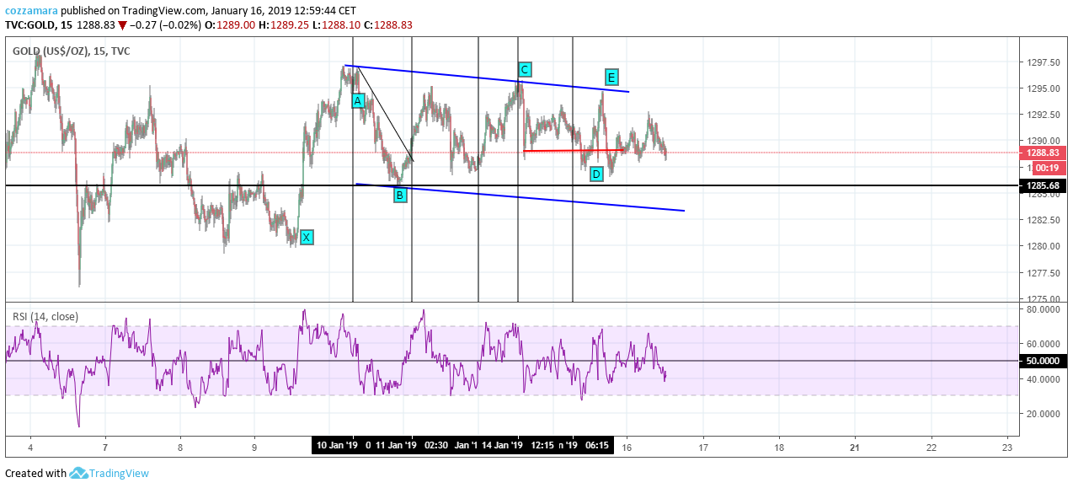1073x488 pixels.
Task: Click the 11 Jan '19 date label
Action: tap(396, 444)
